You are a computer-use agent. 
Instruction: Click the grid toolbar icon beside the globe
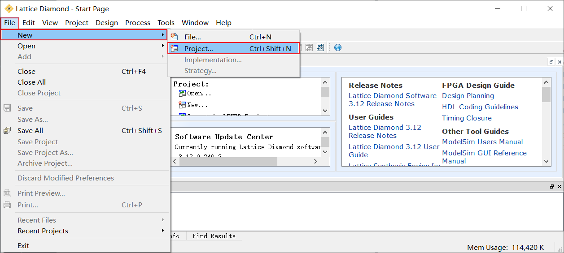point(320,47)
